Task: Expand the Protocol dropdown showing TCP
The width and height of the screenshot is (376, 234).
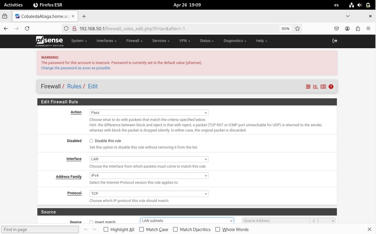Action: (x=149, y=194)
